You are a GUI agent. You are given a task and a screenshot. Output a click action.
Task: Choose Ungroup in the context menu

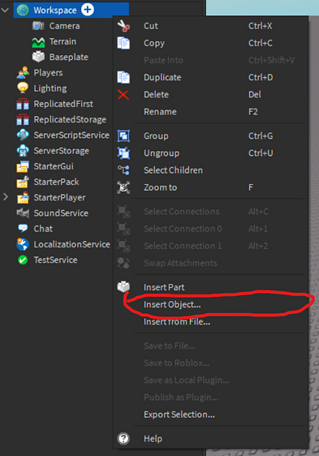coord(210,153)
